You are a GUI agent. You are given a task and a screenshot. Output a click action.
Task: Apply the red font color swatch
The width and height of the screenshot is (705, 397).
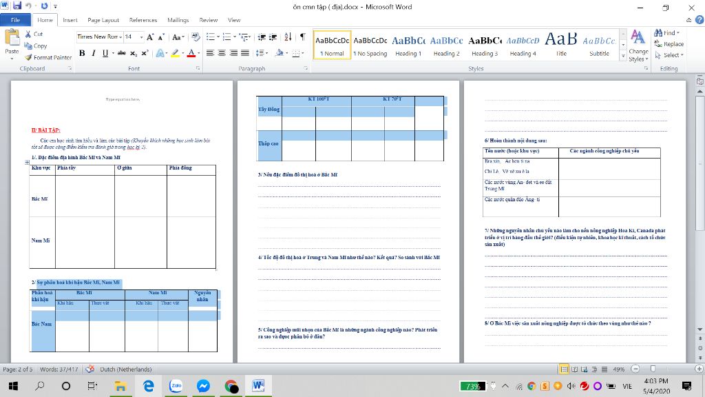(x=191, y=53)
